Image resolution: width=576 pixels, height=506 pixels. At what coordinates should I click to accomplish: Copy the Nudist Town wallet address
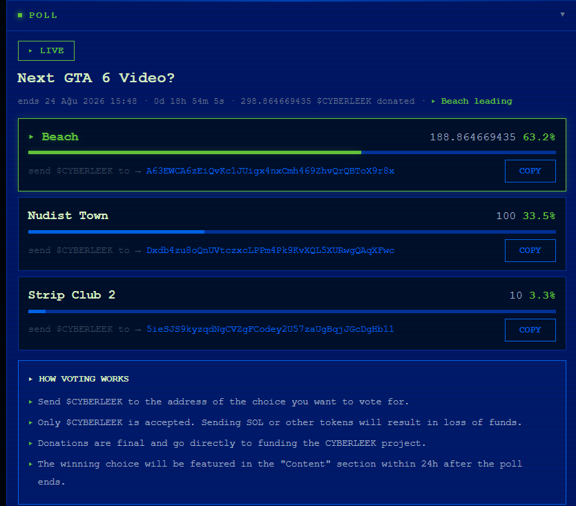pyautogui.click(x=530, y=250)
